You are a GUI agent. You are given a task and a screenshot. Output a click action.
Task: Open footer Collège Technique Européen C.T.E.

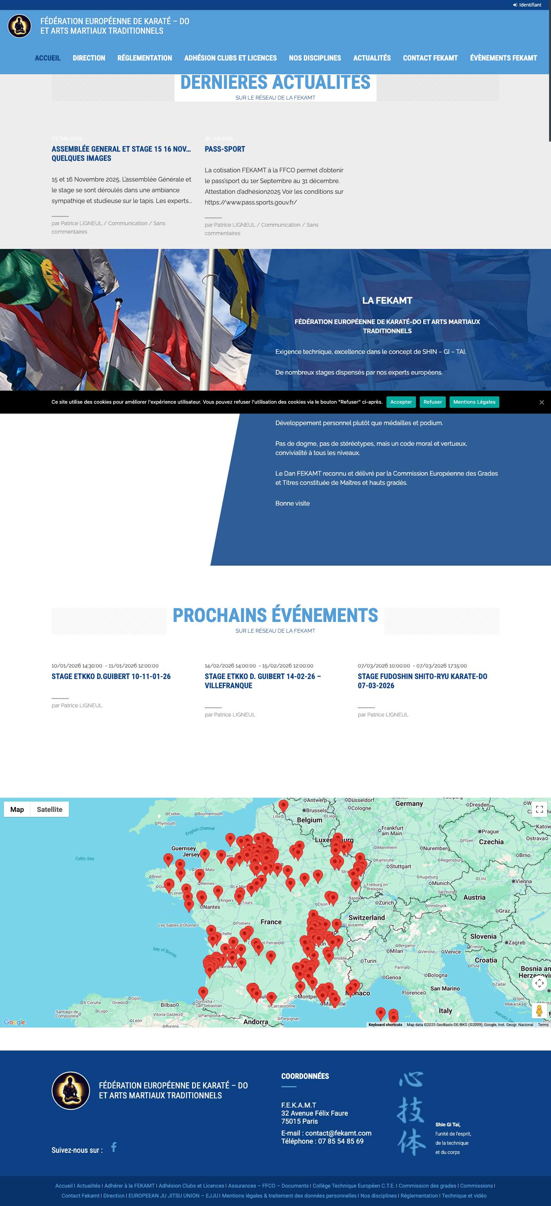click(354, 1186)
